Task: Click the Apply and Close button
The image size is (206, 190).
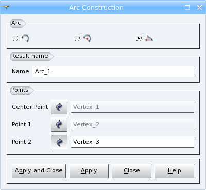Action: click(x=39, y=171)
